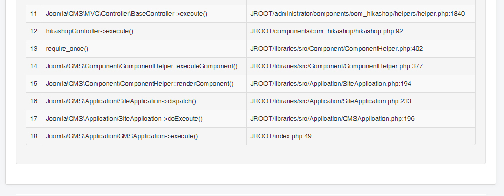The image size is (504, 196).
Task: Click JROOT/index.php:49 location
Action: [281, 136]
